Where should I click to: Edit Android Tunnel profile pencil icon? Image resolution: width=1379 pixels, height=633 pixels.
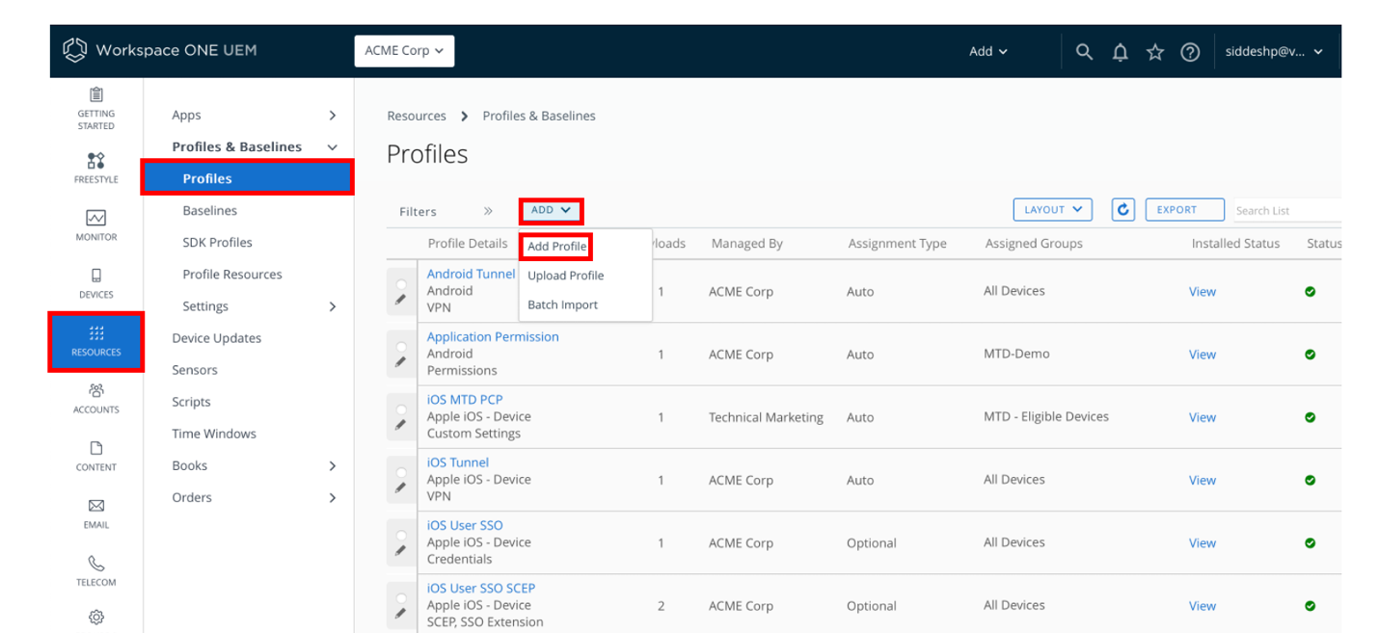[400, 300]
